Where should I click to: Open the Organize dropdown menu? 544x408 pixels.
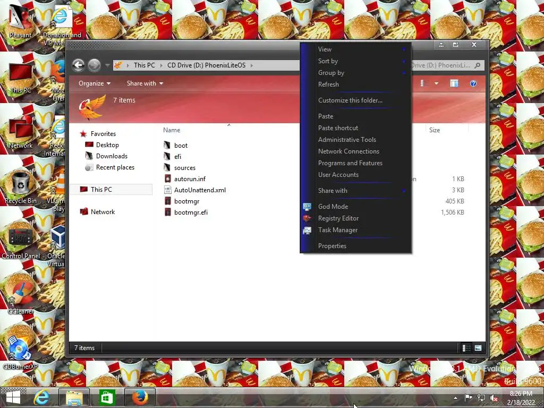tap(95, 83)
